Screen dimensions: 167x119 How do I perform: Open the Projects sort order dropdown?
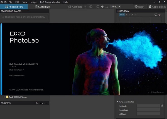[x=37, y=103]
